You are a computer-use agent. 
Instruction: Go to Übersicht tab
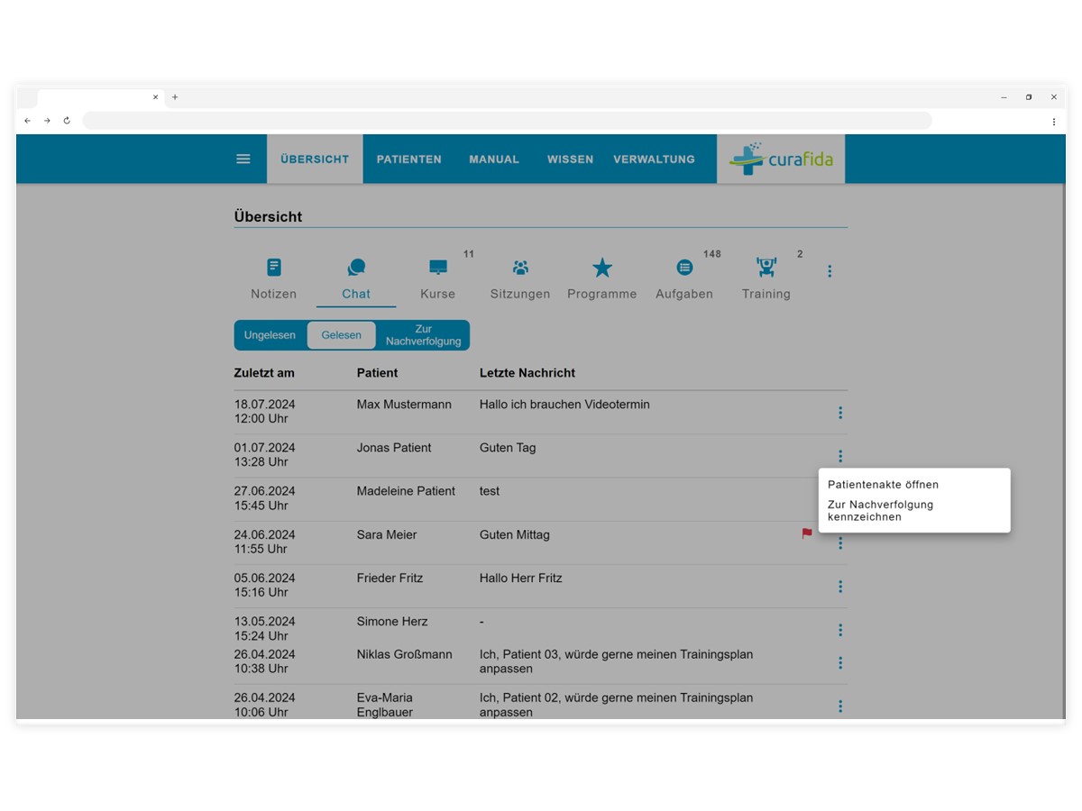tap(315, 159)
